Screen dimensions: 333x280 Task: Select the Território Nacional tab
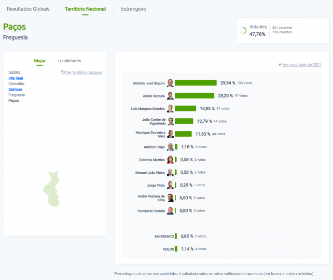(x=85, y=9)
